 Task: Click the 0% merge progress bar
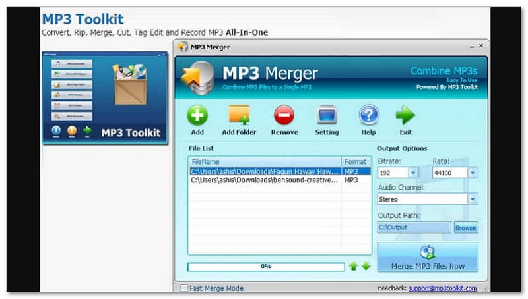click(x=266, y=267)
